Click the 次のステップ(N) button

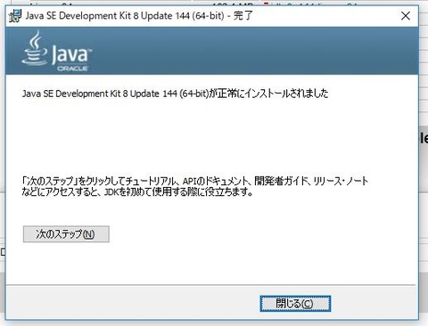pos(66,234)
